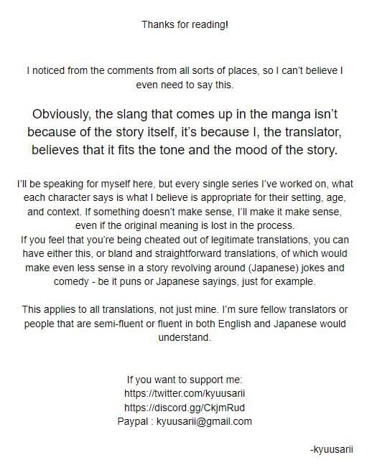Screen dimensions: 372x470
Task: Click the word 'understand.' at paragraph end
Action: [185, 337]
